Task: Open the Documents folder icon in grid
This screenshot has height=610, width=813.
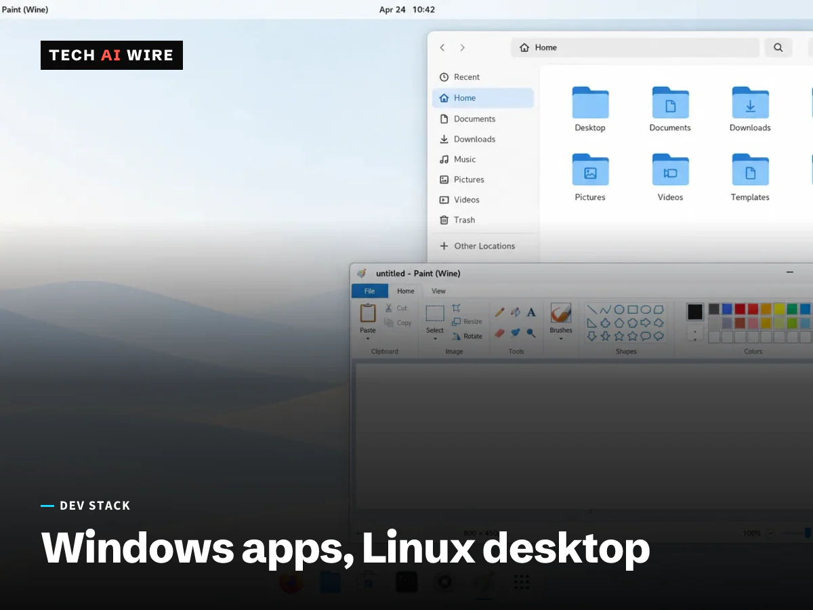Action: tap(670, 103)
